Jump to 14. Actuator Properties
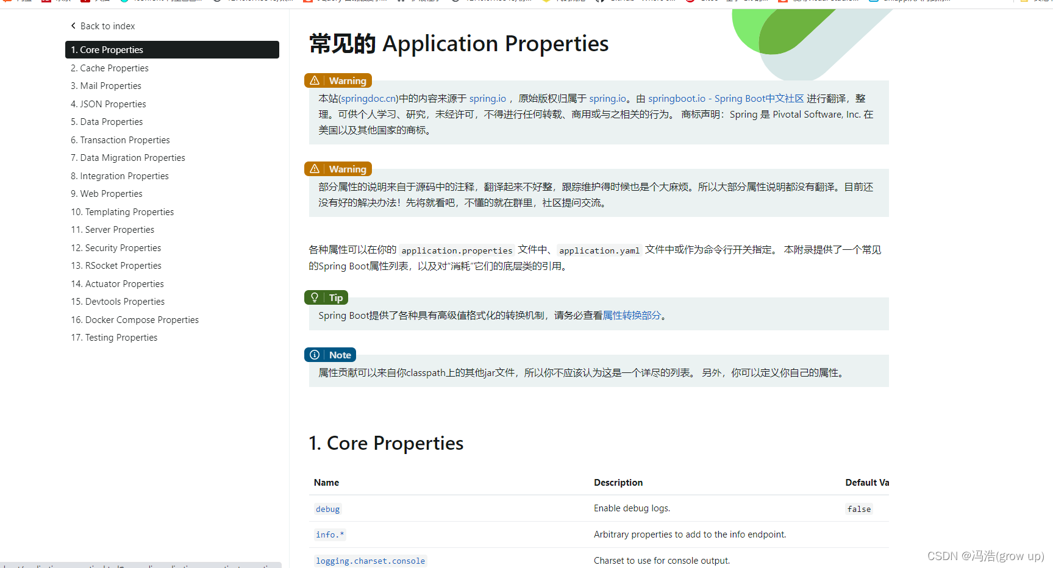The image size is (1053, 568). [x=118, y=284]
